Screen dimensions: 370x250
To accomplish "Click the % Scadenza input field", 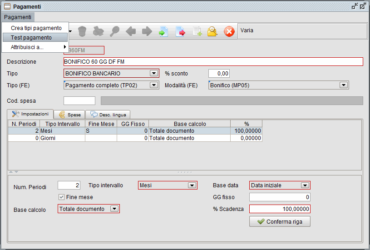I will pos(280,209).
